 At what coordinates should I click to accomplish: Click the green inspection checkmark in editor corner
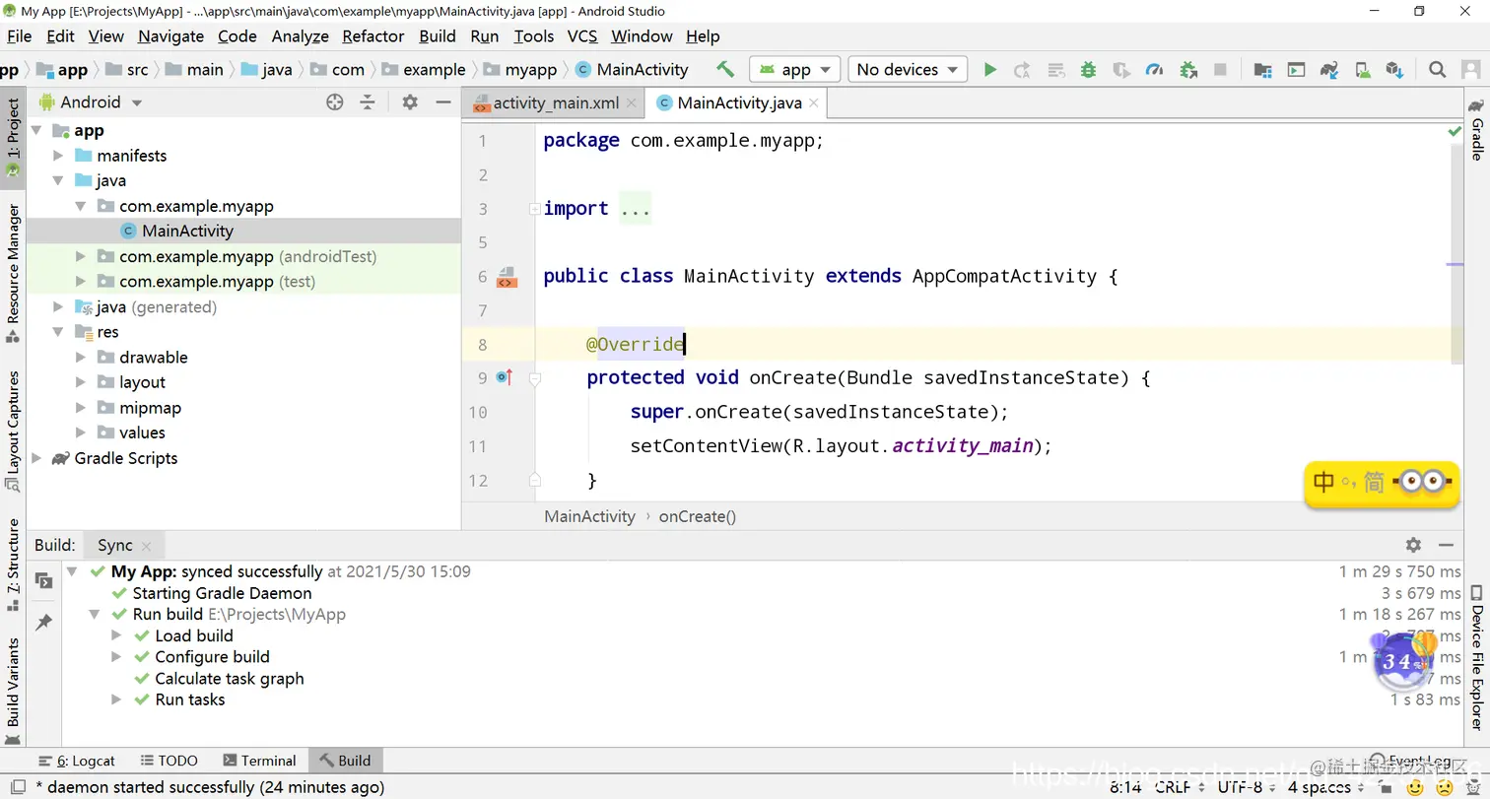coord(1455,131)
